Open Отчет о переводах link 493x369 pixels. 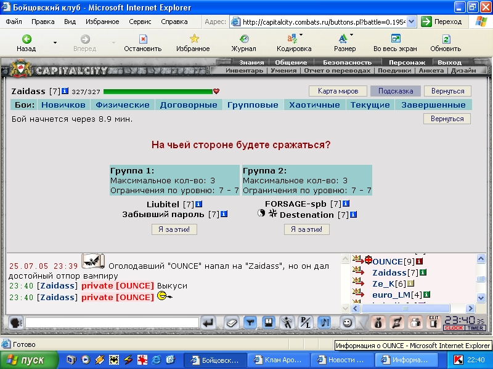tap(337, 71)
